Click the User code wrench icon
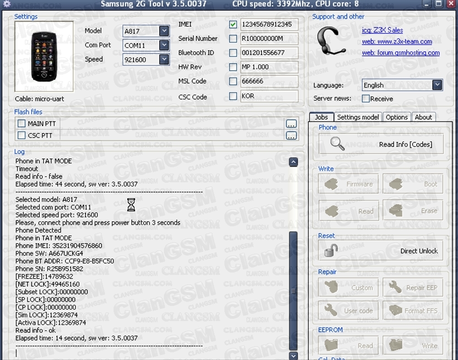 (331, 310)
